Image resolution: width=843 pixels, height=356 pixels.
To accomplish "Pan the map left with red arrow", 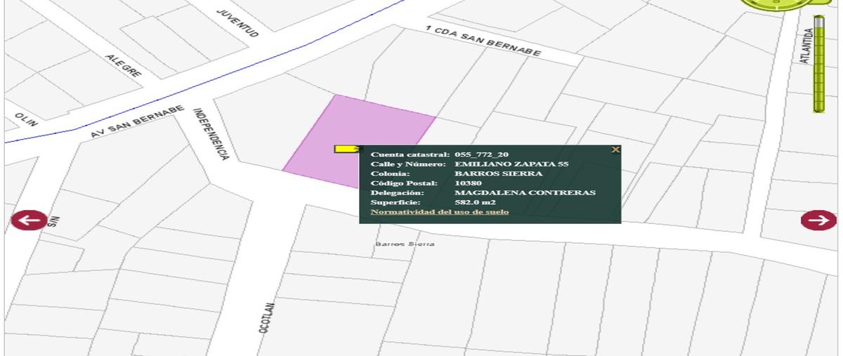I will 29,220.
